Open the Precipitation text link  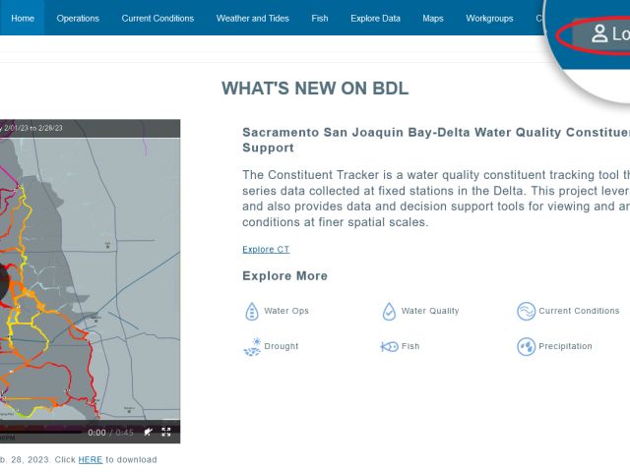click(x=565, y=346)
